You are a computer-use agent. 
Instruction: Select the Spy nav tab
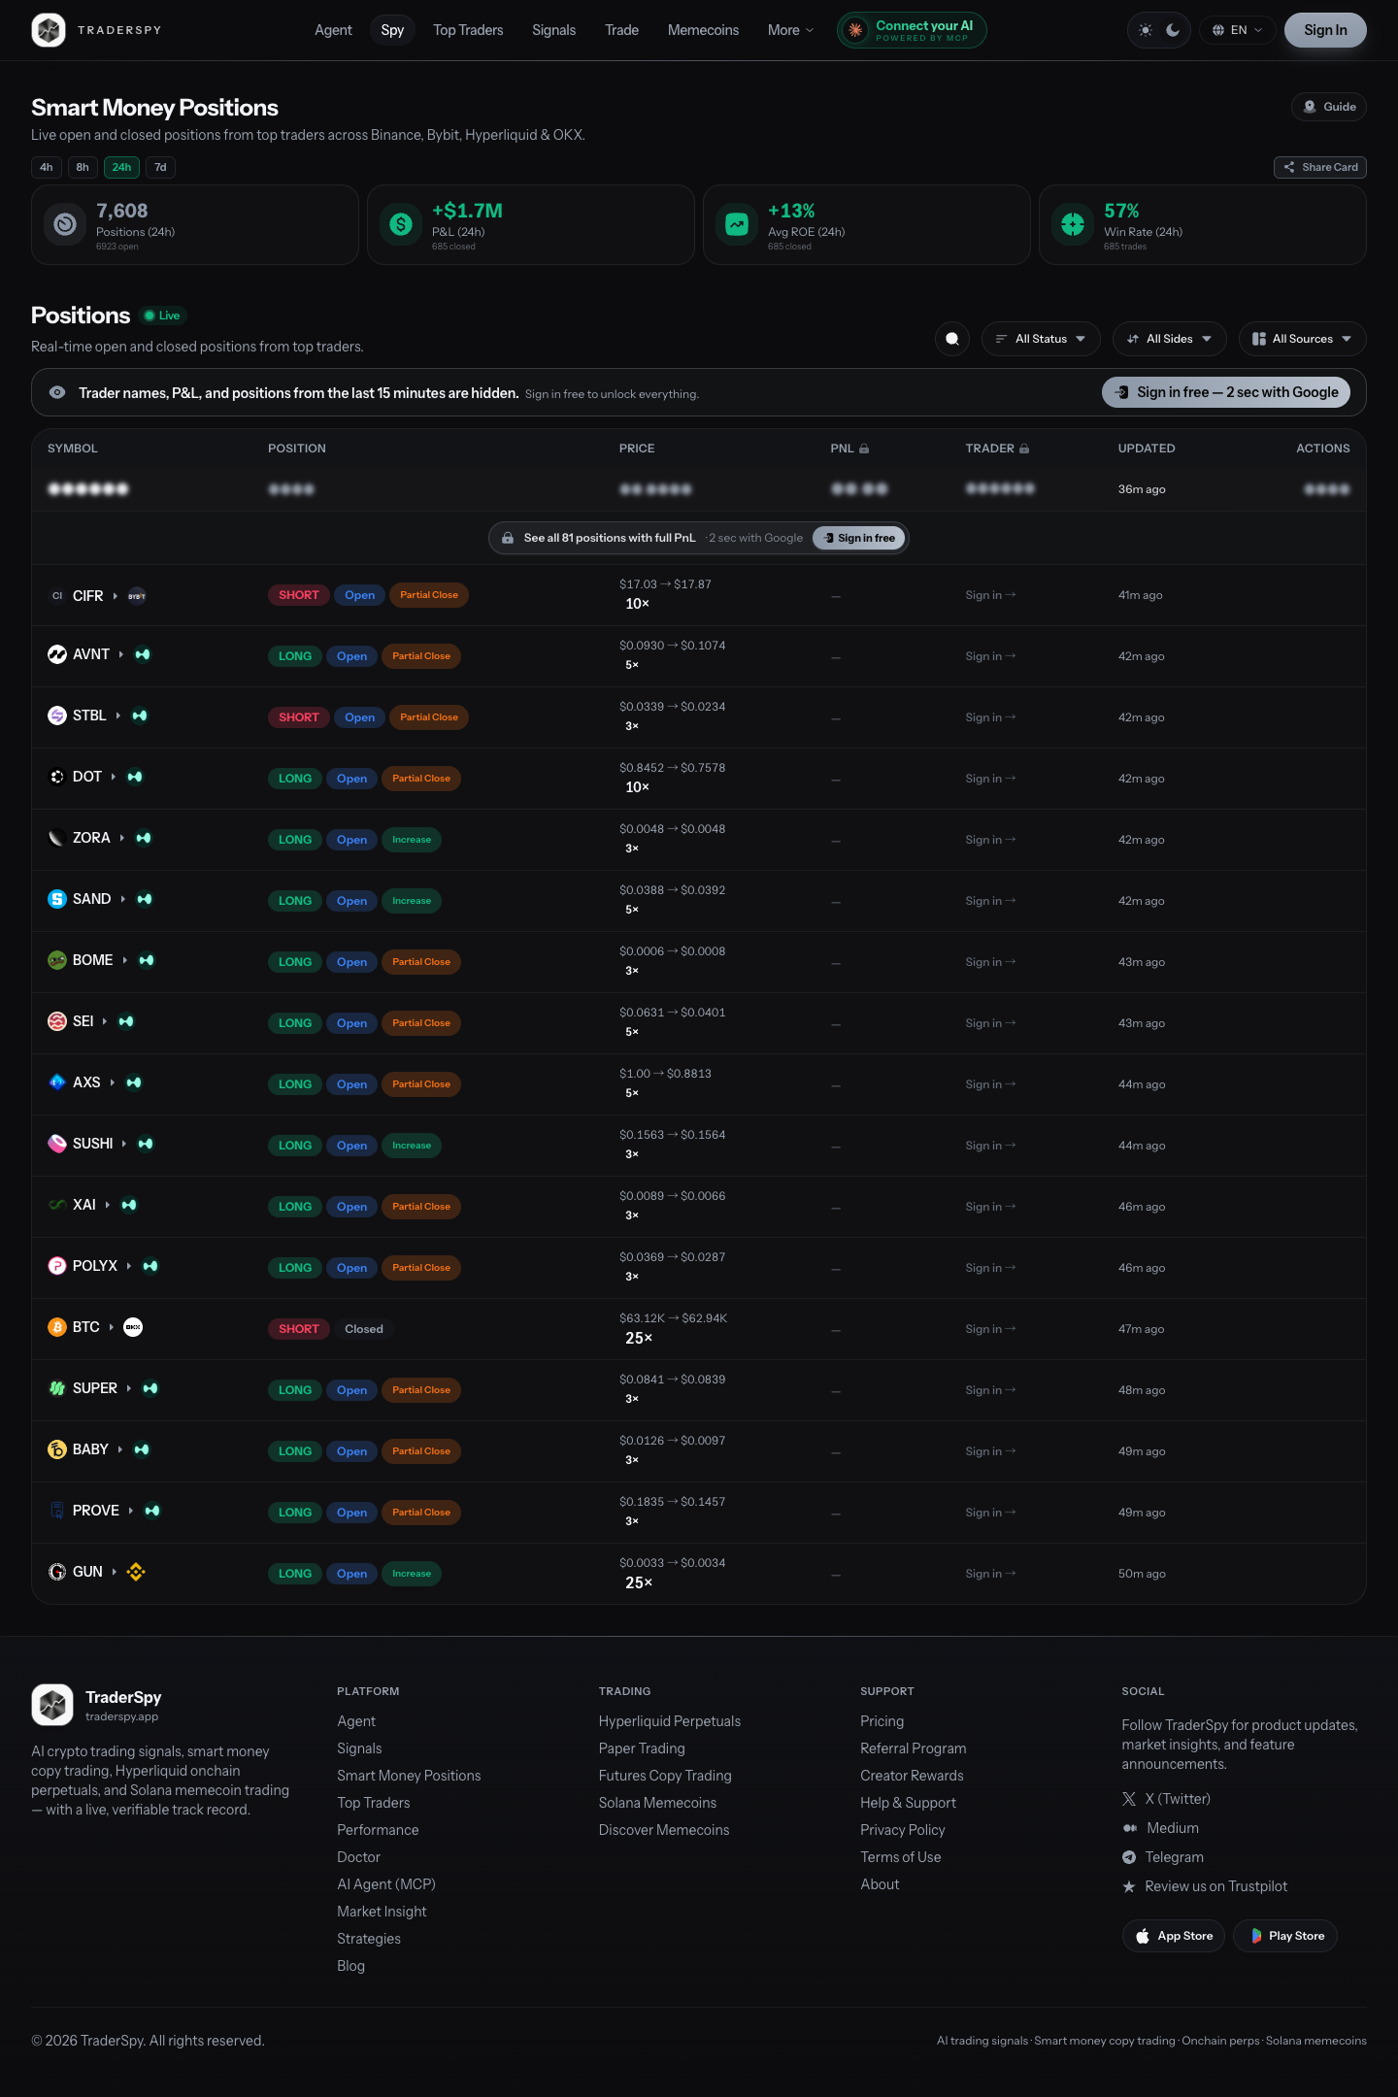click(x=392, y=30)
